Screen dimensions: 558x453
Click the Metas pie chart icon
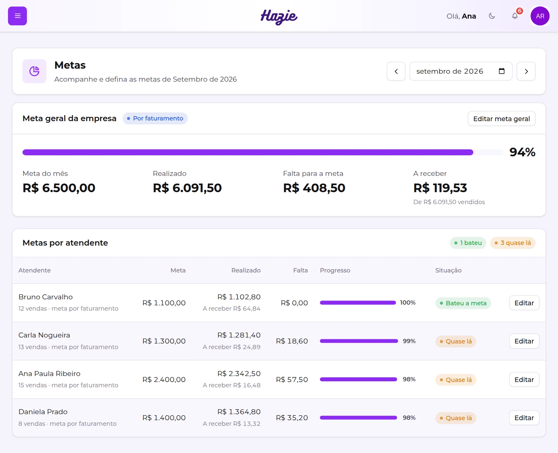(x=34, y=71)
